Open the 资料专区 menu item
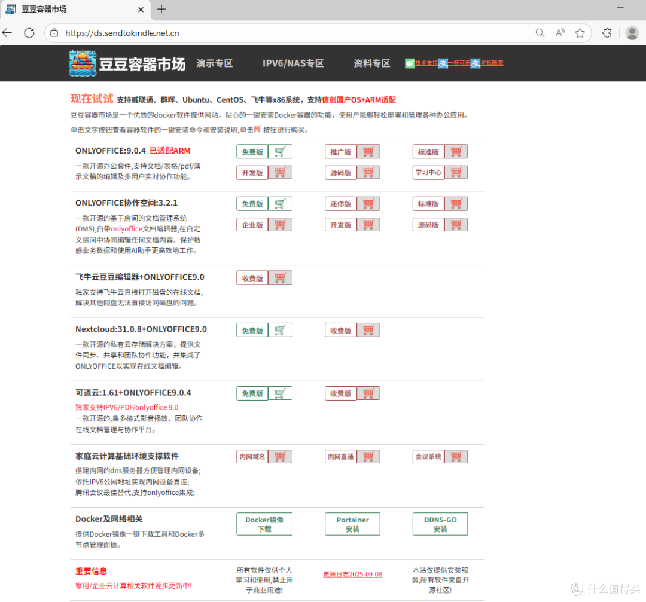Image resolution: width=646 pixels, height=602 pixels. 372,63
